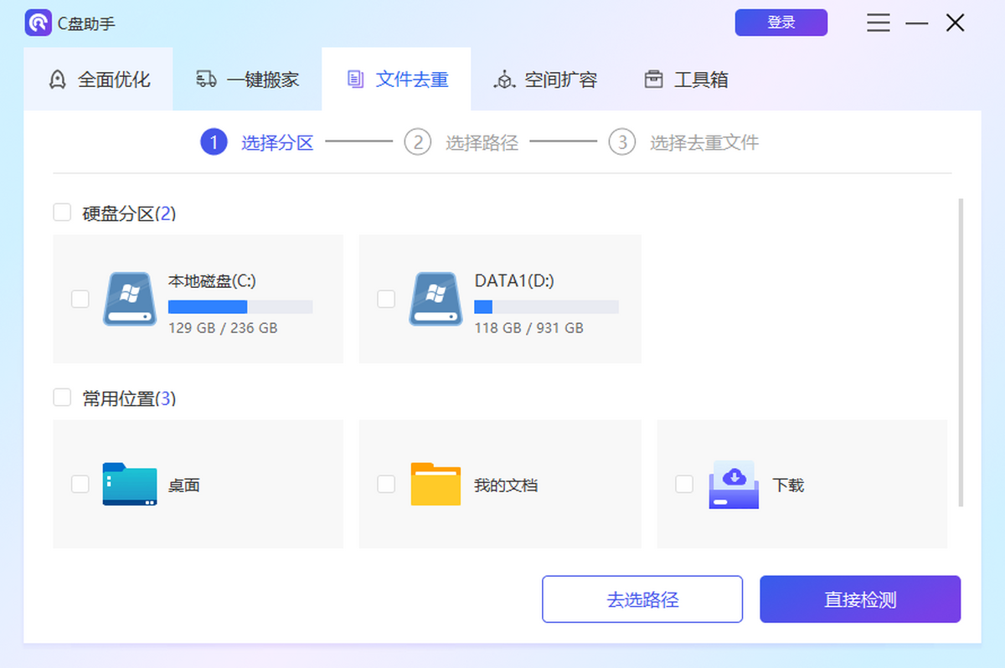Click the C: drive usage progress bar

239,306
